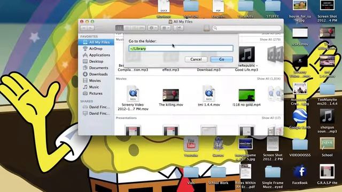Click the Roles Within pdf desktop file

pos(245,177)
